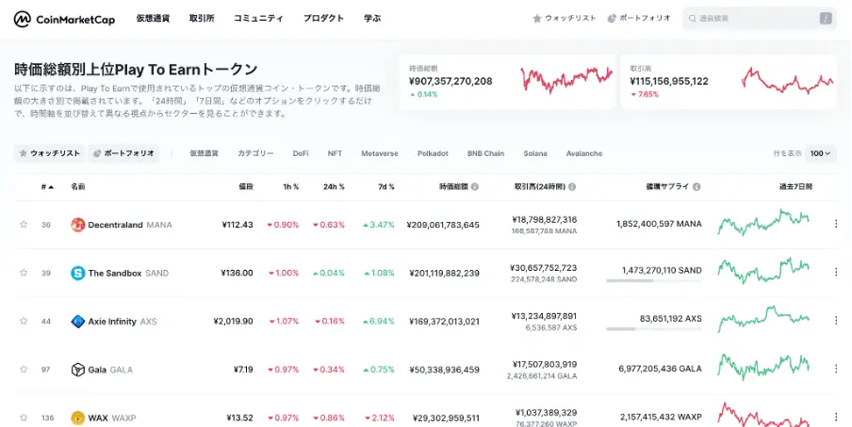Toggle watchlist star for The Sandbox
The height and width of the screenshot is (427, 852).
[24, 273]
